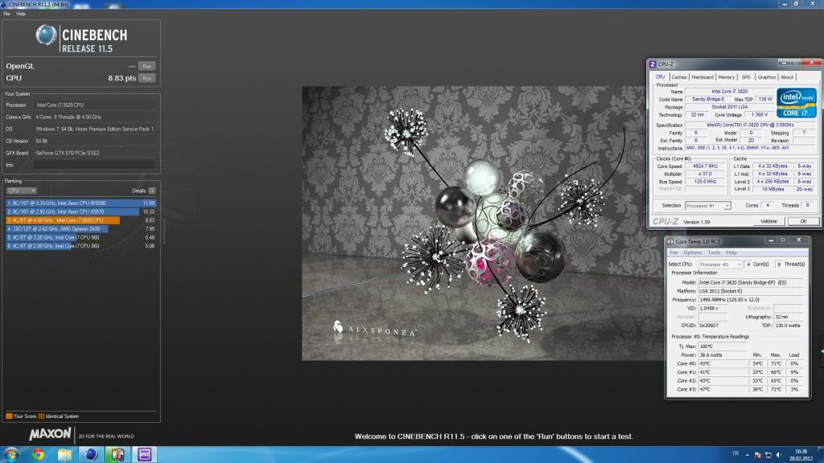Click Core Temp Power value 38.6 watts
This screenshot has height=463, width=824.
pos(723,354)
